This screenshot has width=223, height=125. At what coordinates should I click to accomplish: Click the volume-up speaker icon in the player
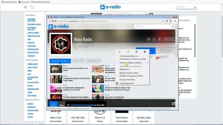103,105
